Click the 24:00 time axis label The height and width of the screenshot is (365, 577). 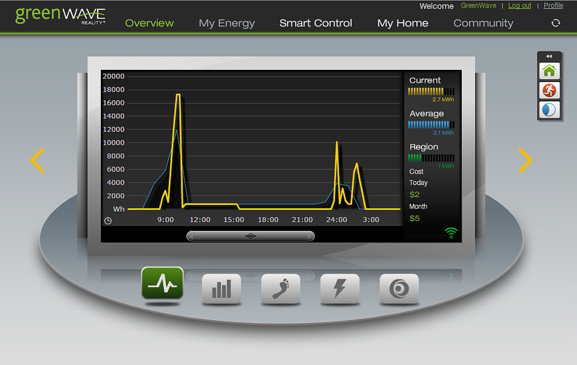pos(337,220)
